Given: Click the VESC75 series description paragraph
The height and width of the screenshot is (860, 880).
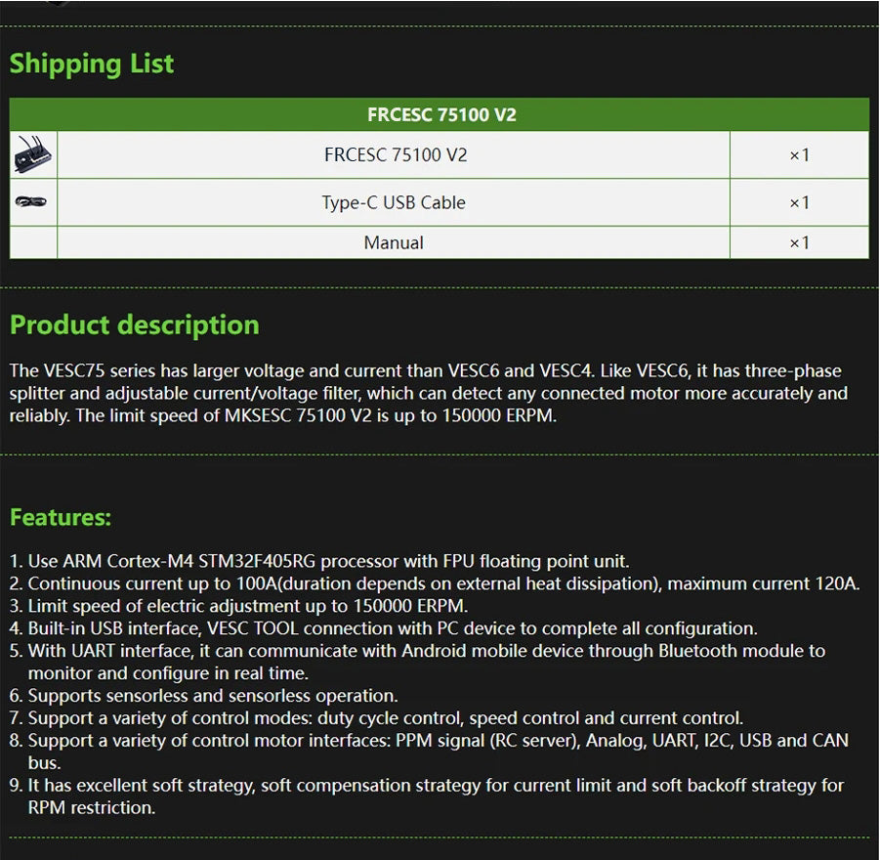Looking at the screenshot, I should coord(429,393).
